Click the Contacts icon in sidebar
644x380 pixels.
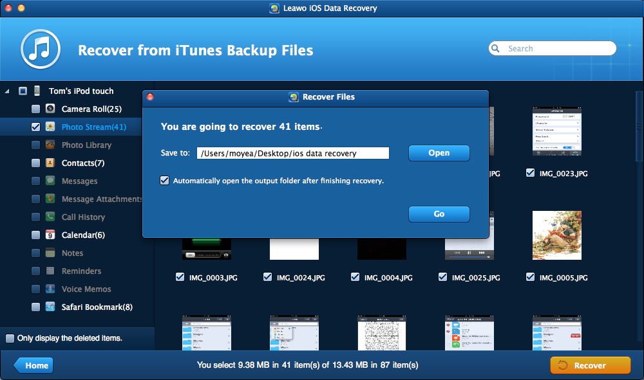click(50, 163)
